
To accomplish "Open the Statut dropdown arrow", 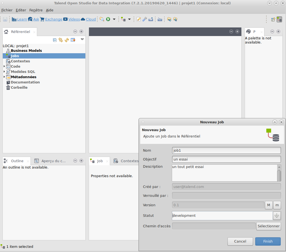I will point(277,215).
